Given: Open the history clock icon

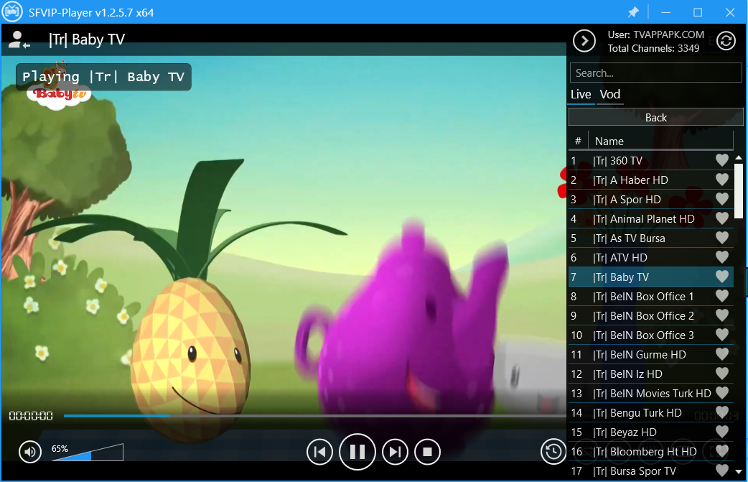Looking at the screenshot, I should [x=553, y=451].
